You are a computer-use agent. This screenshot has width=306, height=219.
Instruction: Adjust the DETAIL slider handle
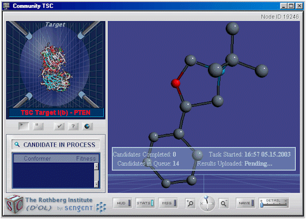pyautogui.click(x=261, y=205)
